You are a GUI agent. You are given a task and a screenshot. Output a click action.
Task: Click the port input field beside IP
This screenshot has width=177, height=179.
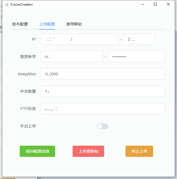[x=139, y=39]
